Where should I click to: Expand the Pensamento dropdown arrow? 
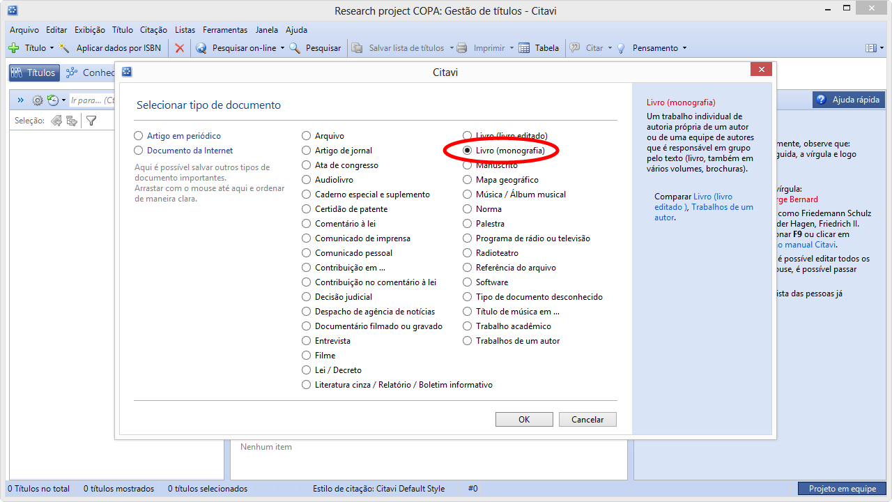[684, 48]
